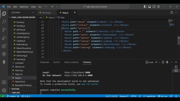Go back with the left arrow
Viewport: 180px width, 101px height.
[53, 7]
